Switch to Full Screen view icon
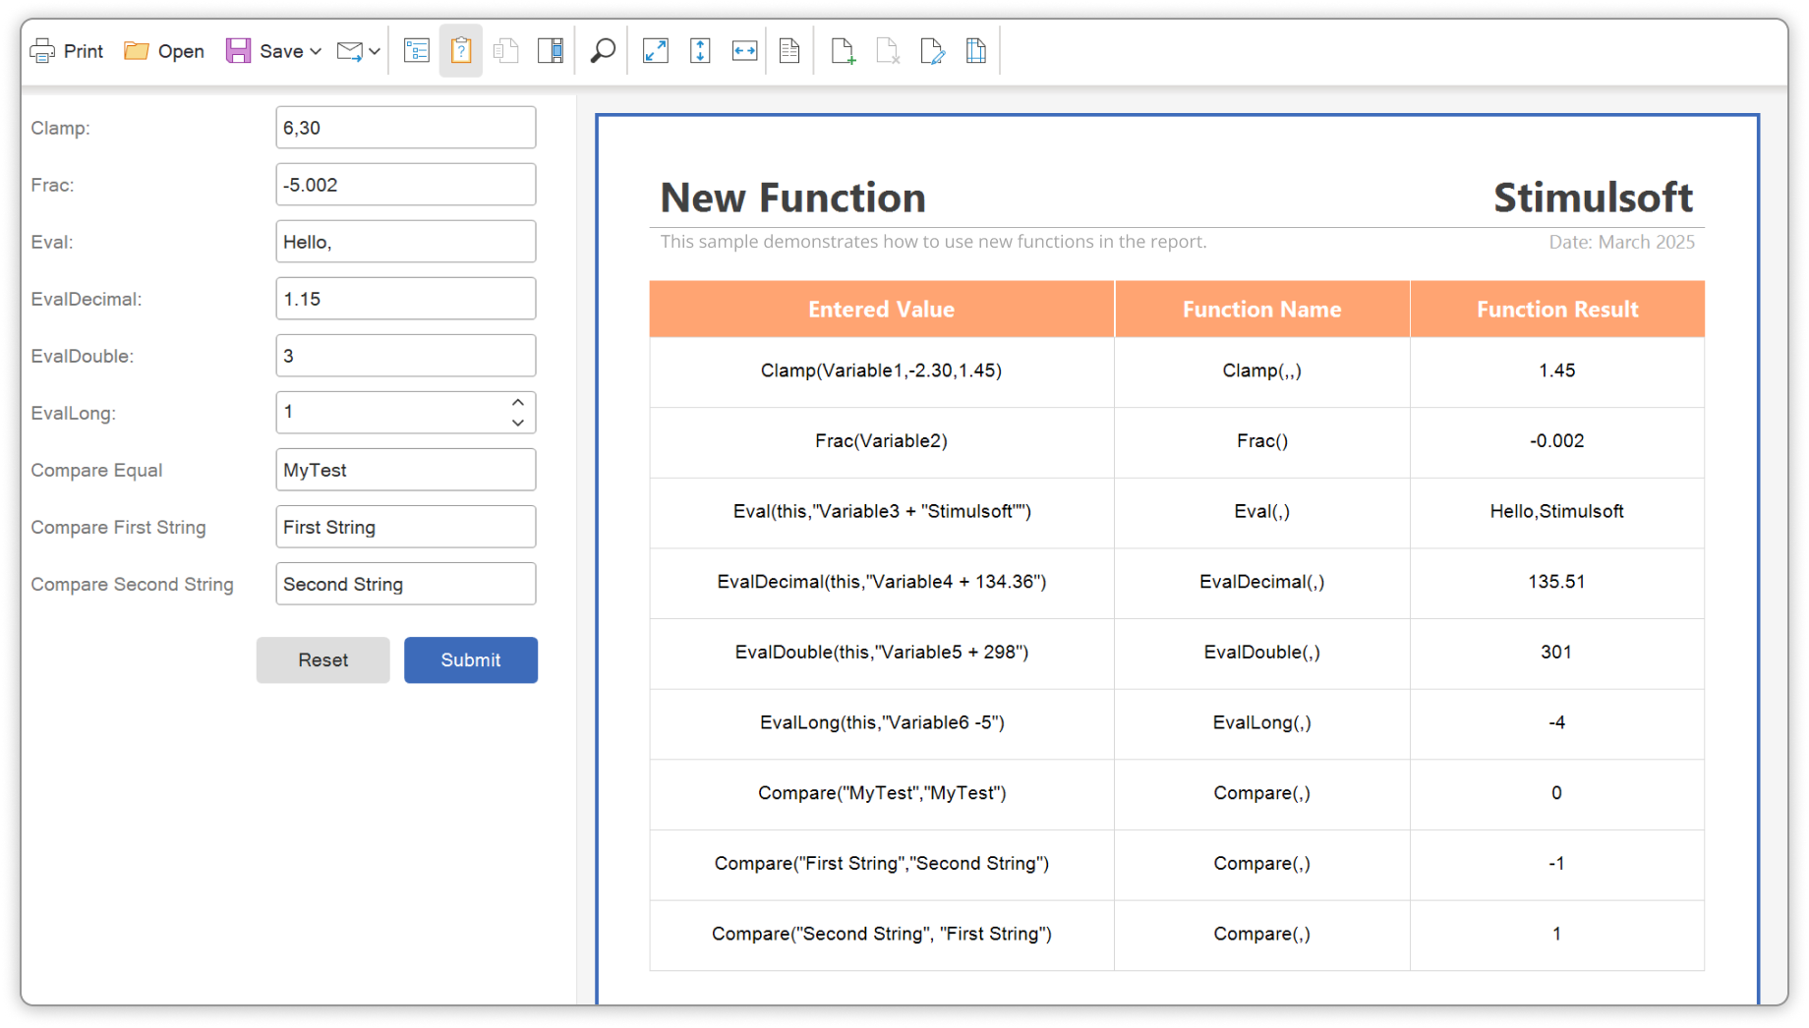 [656, 51]
